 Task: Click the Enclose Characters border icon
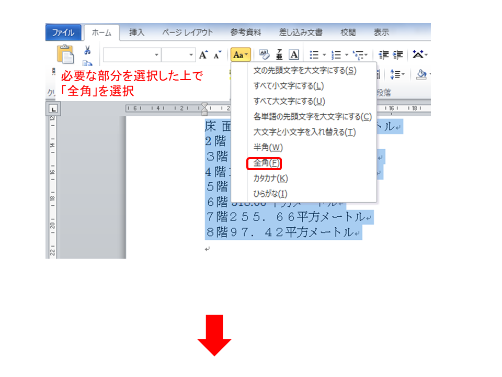pyautogui.click(x=294, y=54)
